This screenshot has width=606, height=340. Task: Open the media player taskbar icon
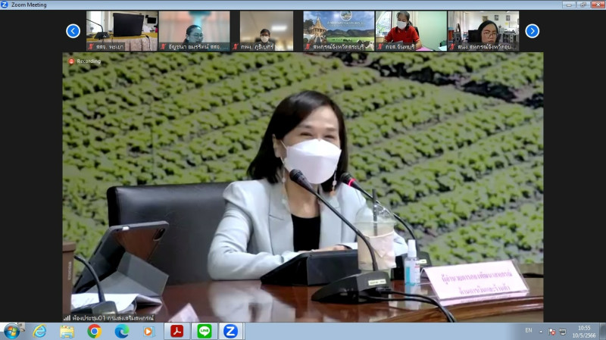(148, 331)
